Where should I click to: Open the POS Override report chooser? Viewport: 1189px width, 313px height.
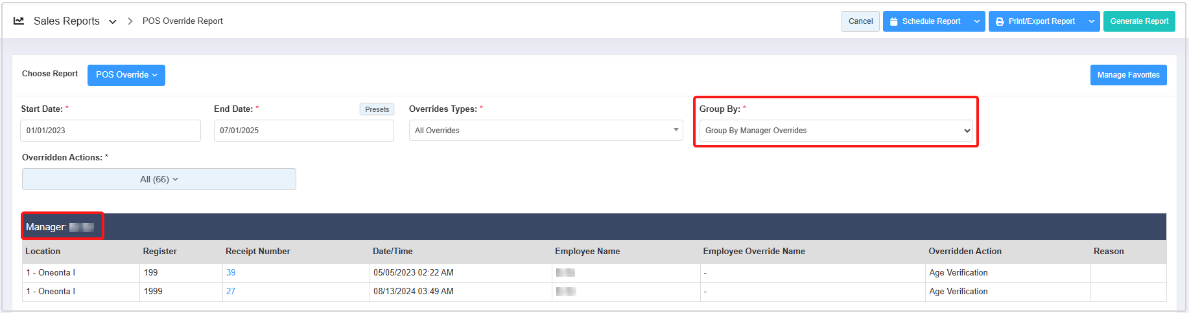(x=126, y=75)
